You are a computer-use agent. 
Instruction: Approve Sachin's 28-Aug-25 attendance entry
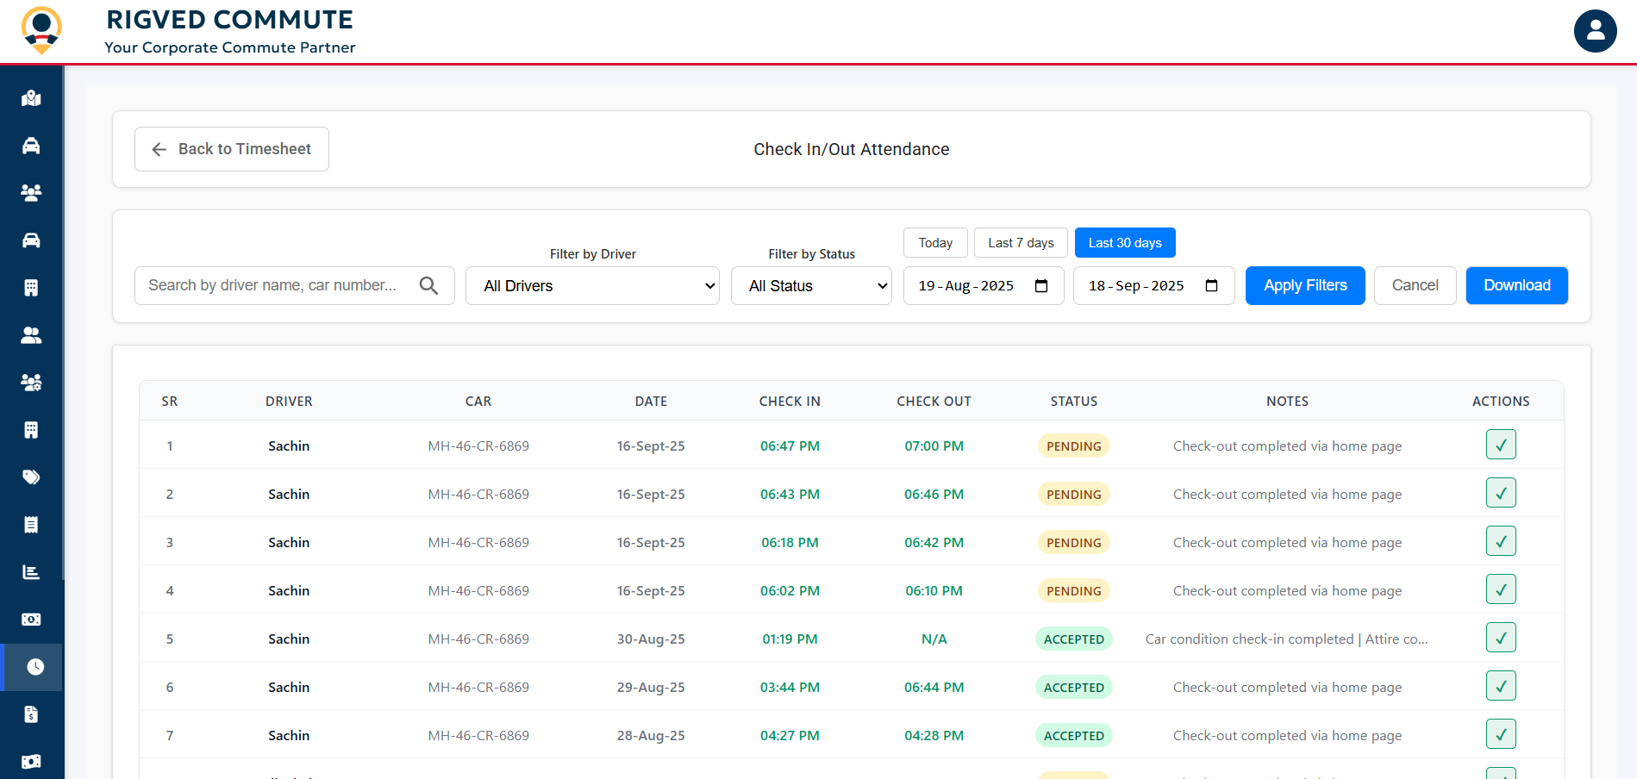point(1501,734)
